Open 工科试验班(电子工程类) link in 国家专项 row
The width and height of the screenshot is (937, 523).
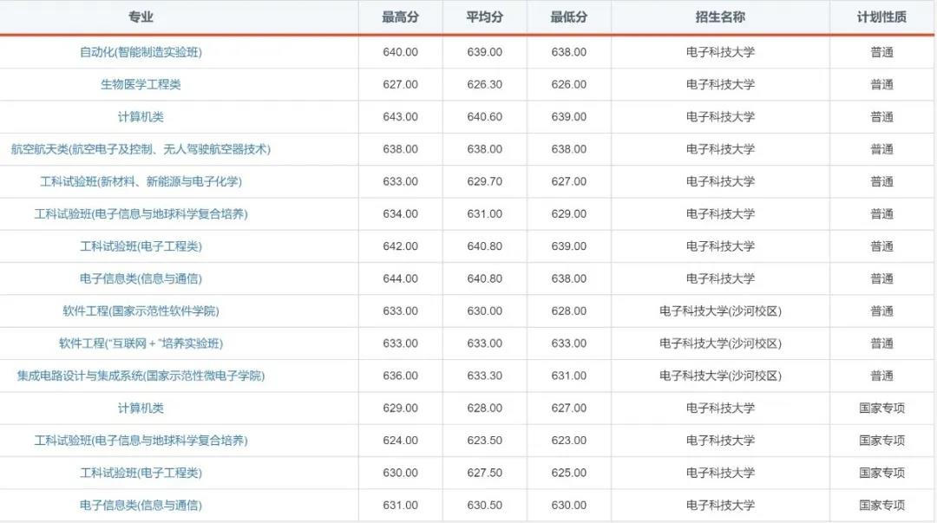point(141,473)
